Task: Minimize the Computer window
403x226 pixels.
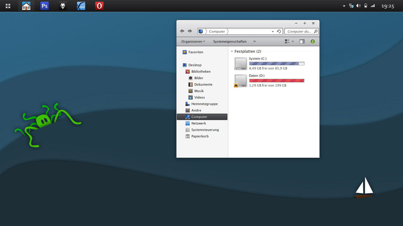Action: click(x=296, y=23)
